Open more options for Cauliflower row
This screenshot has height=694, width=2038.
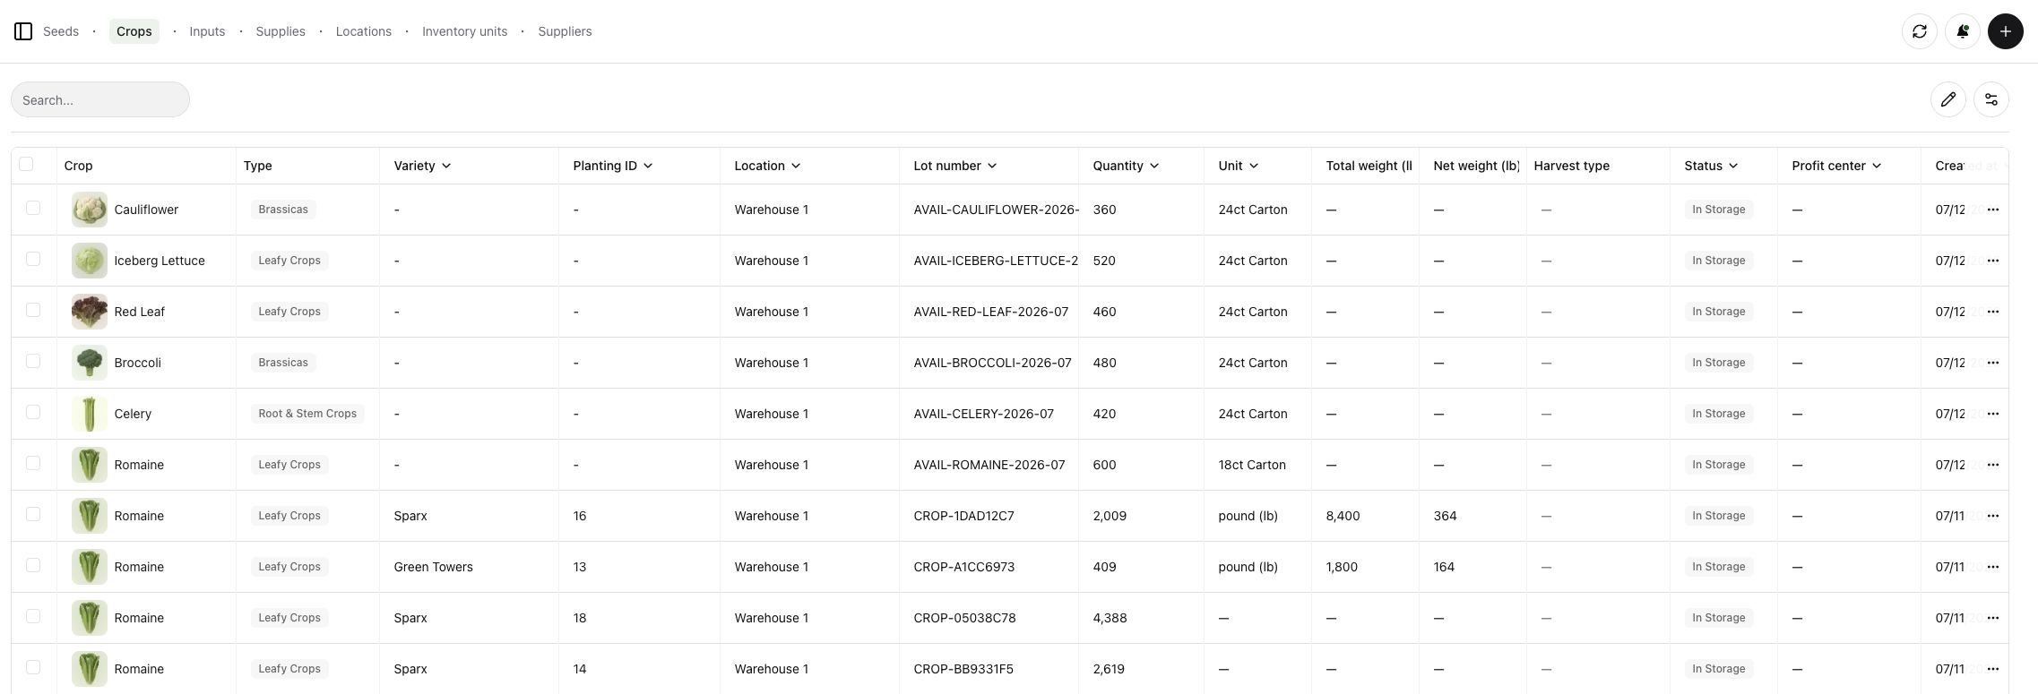(1992, 210)
